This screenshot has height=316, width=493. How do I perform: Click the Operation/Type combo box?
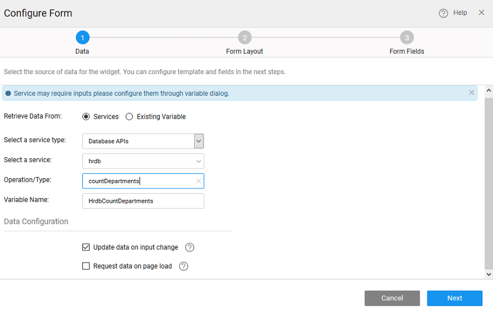138,181
